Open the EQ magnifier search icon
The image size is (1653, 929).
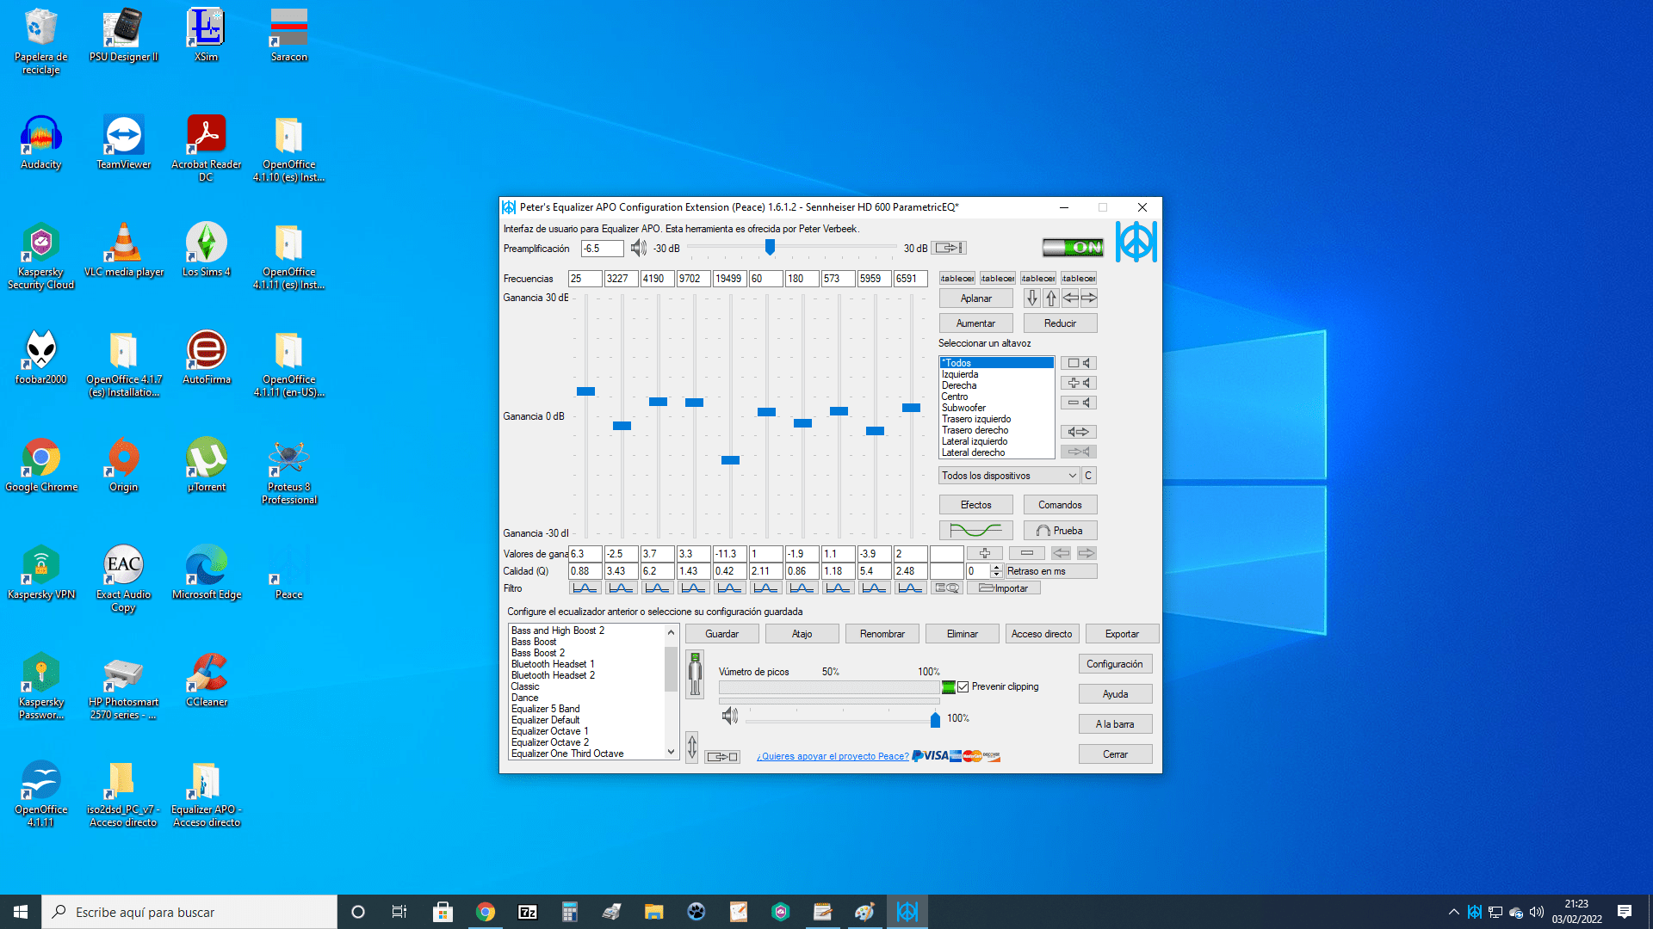(948, 588)
